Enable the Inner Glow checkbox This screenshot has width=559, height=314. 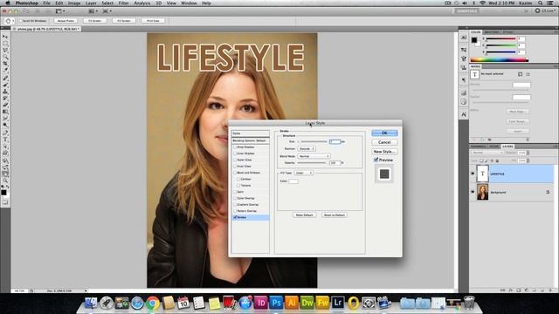235,167
